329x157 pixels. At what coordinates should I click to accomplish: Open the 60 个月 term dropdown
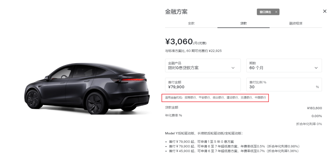[x=284, y=65]
